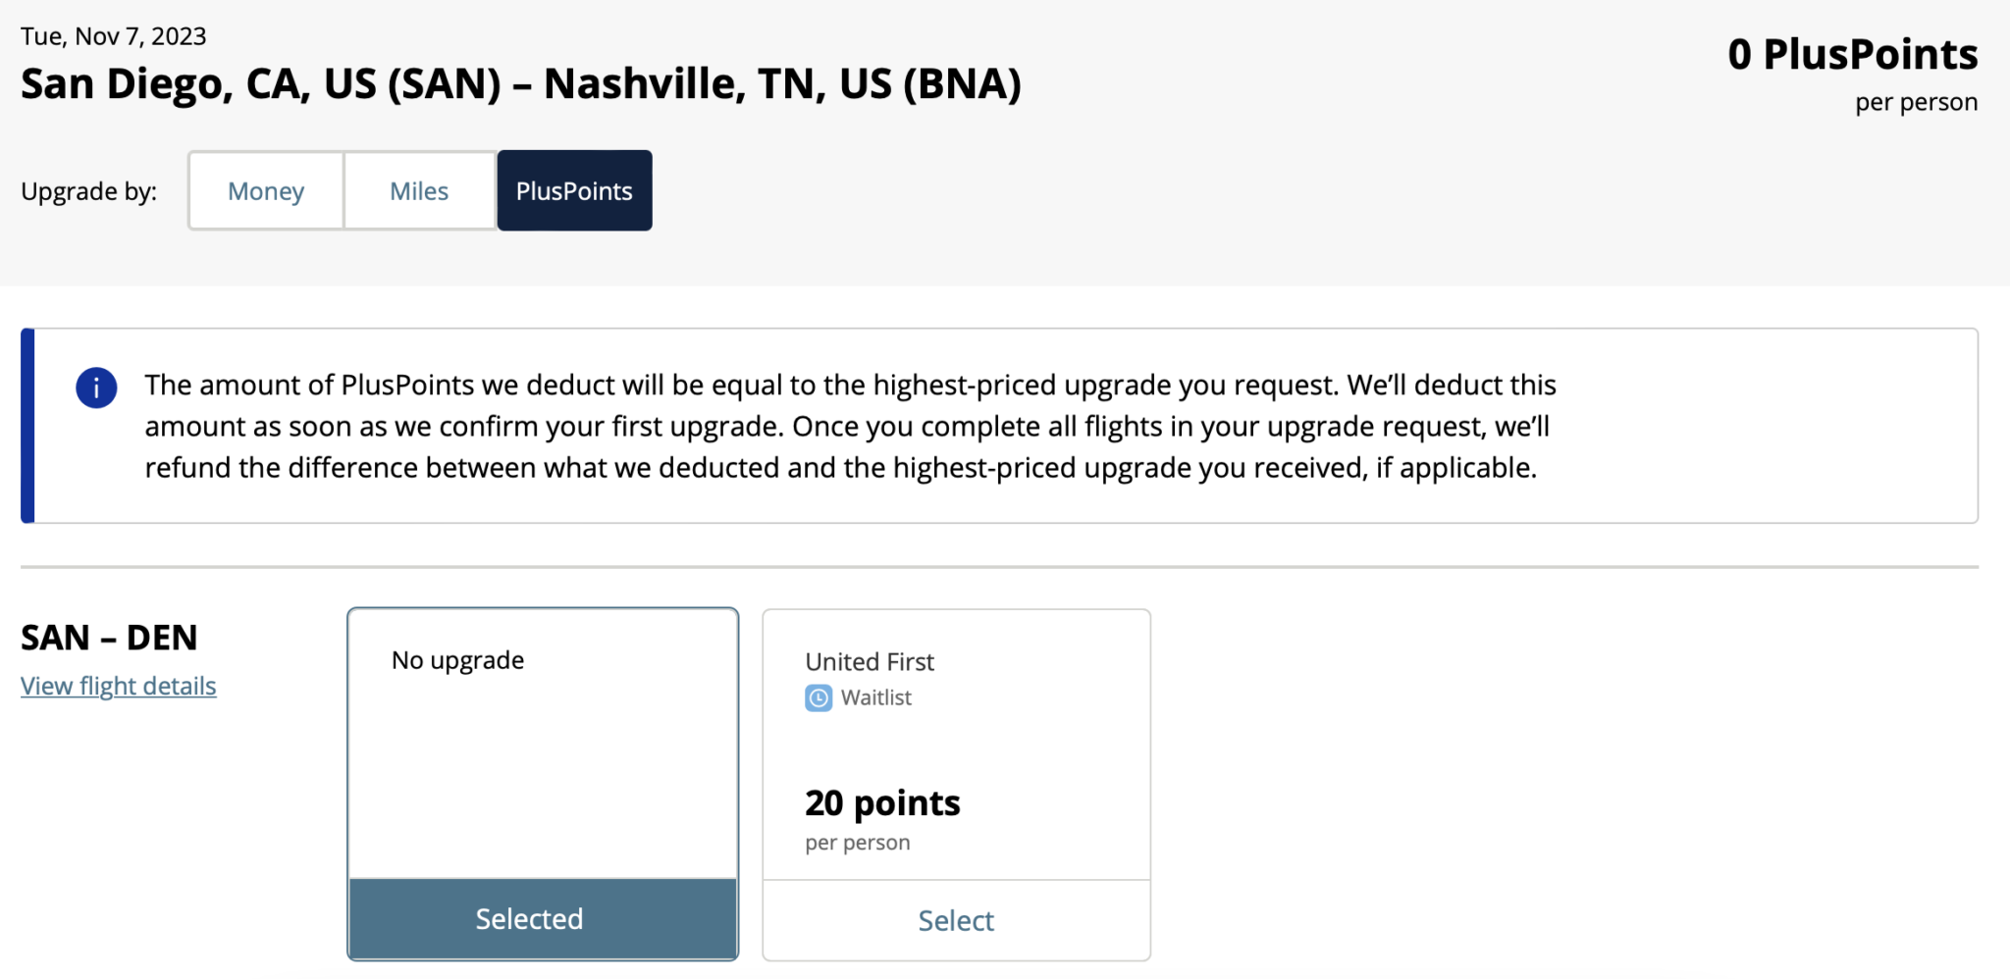2010x979 pixels.
Task: Click the PlusPoints deduction notice text
Action: pos(850,426)
